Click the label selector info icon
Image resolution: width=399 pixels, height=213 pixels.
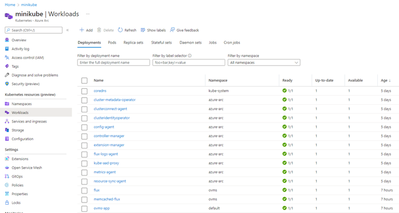(190, 56)
